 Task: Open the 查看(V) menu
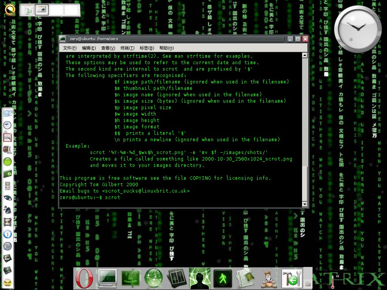[108, 48]
